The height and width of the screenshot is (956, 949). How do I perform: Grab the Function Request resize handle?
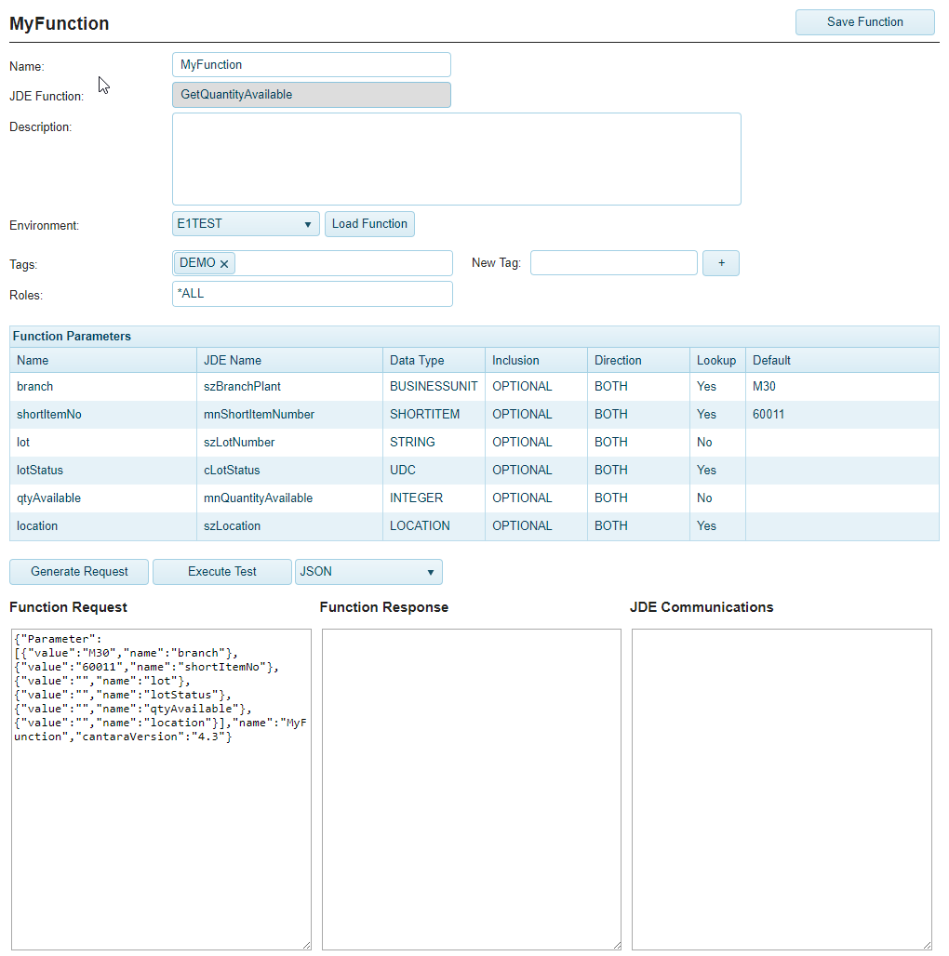(306, 945)
